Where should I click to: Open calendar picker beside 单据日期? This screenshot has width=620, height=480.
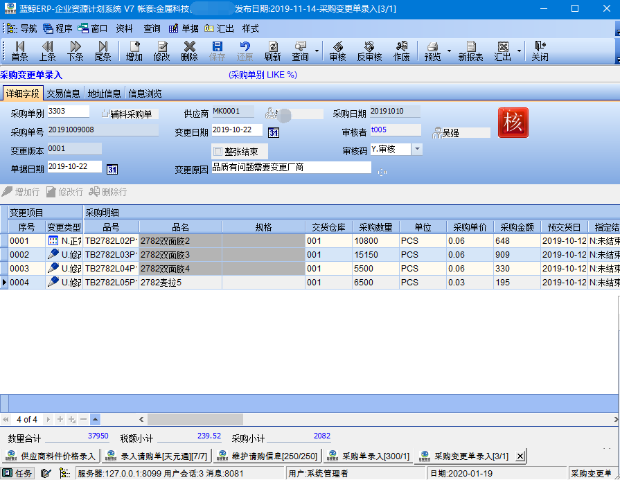pos(112,169)
